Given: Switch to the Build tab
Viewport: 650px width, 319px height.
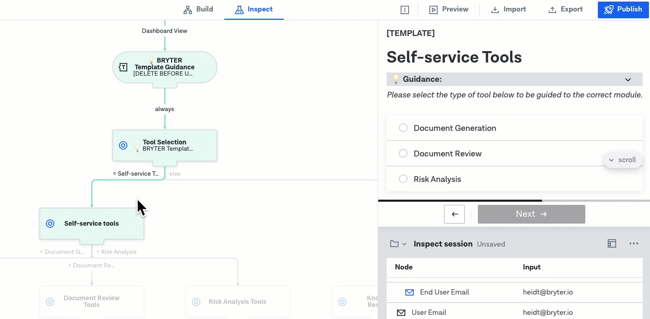Looking at the screenshot, I should (x=198, y=9).
